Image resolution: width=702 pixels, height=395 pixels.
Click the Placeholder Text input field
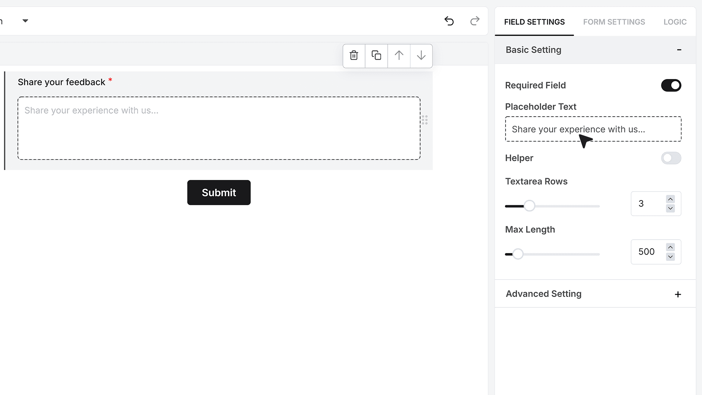[593, 129]
